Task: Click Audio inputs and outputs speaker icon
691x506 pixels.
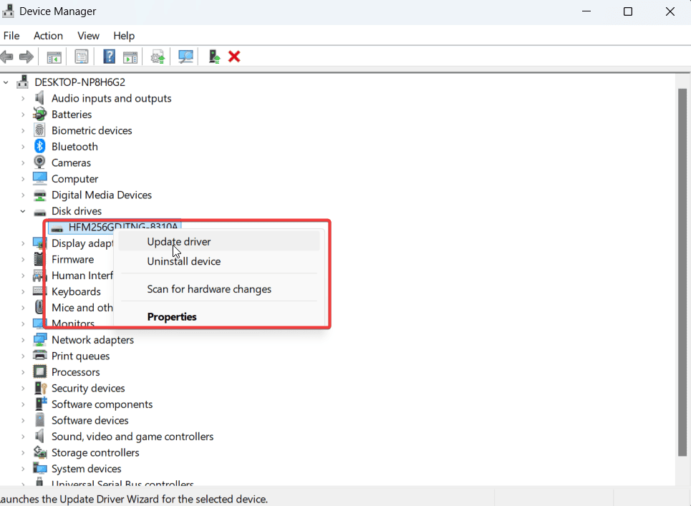Action: 39,98
